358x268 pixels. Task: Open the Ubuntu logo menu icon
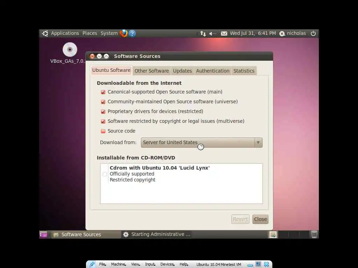(x=45, y=33)
